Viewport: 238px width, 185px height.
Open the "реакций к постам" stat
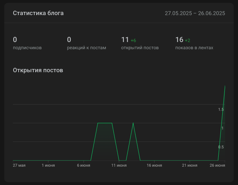click(86, 47)
